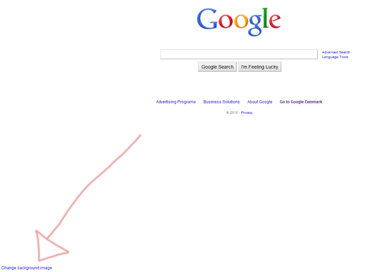
Task: Click the Google Search button
Action: click(x=217, y=67)
